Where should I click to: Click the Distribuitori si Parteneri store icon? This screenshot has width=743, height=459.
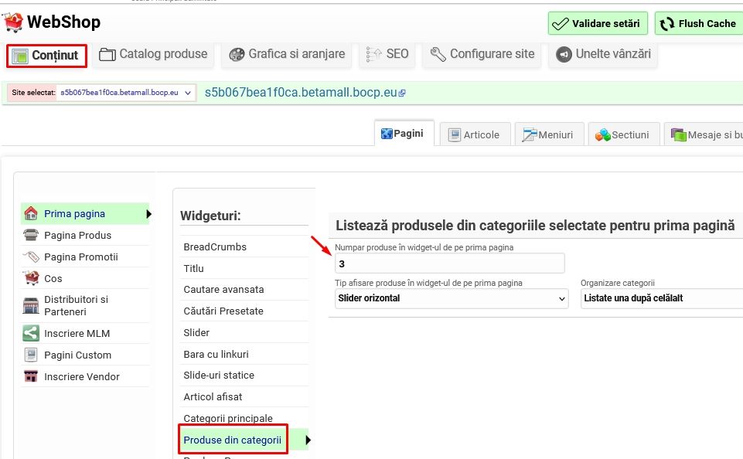[x=31, y=305]
